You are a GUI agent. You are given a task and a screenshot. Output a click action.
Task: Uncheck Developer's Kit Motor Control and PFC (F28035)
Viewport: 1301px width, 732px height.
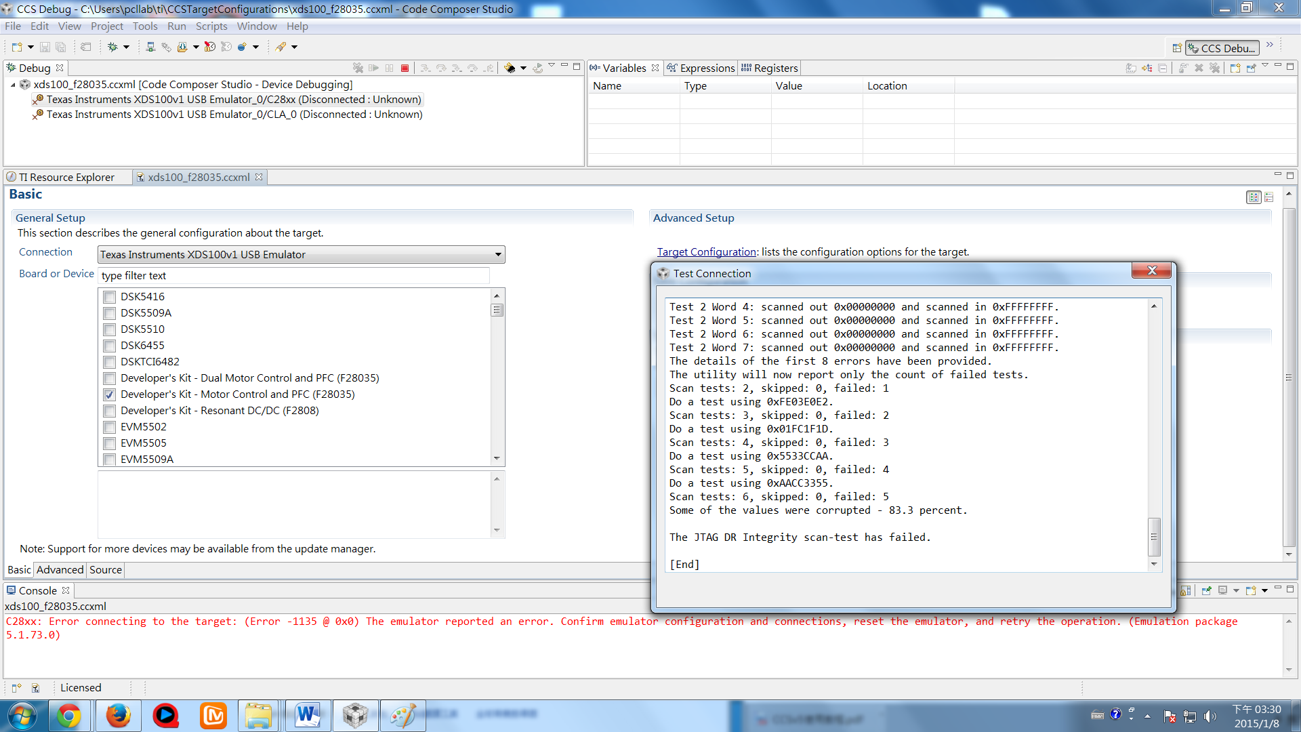[109, 394]
